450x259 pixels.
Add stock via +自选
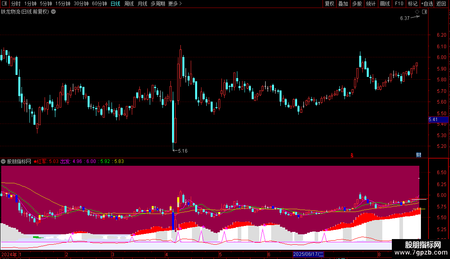(x=427, y=4)
